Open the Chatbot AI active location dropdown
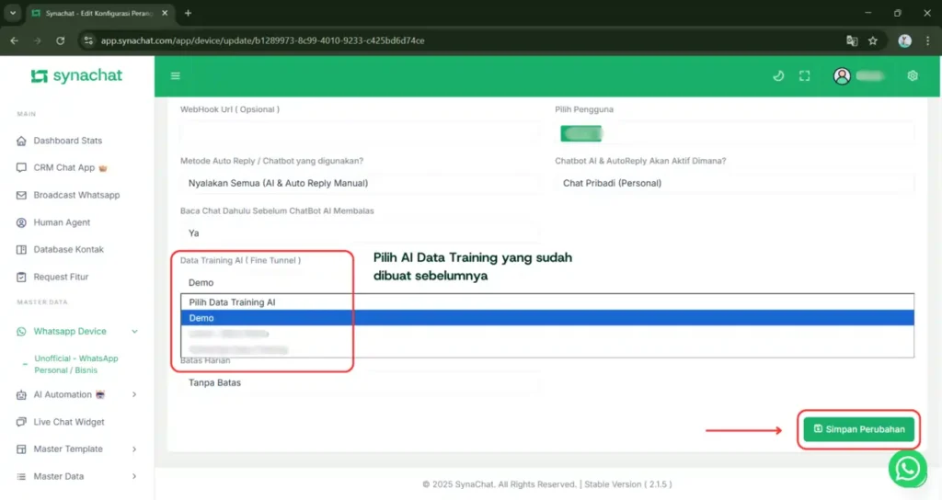Screen dimensions: 942x500 click(734, 183)
